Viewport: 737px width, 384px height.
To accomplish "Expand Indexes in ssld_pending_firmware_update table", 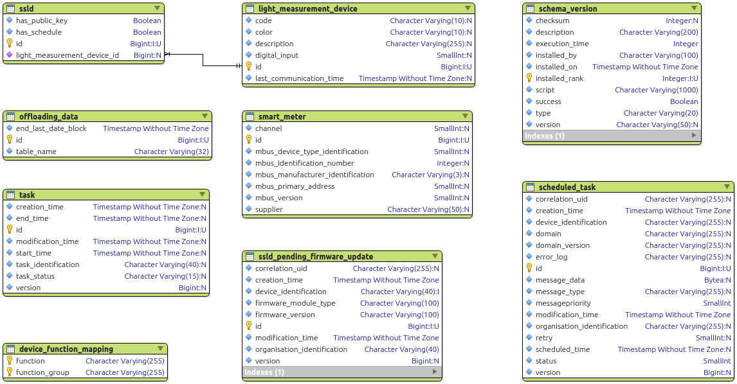I will (435, 372).
